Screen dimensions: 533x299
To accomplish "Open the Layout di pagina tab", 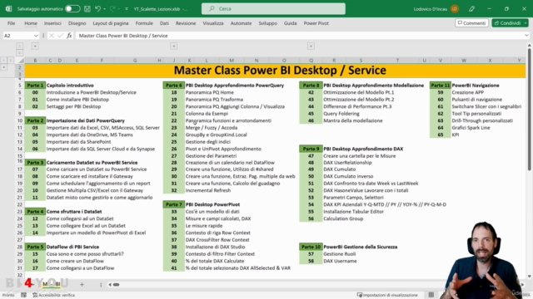I will [111, 23].
